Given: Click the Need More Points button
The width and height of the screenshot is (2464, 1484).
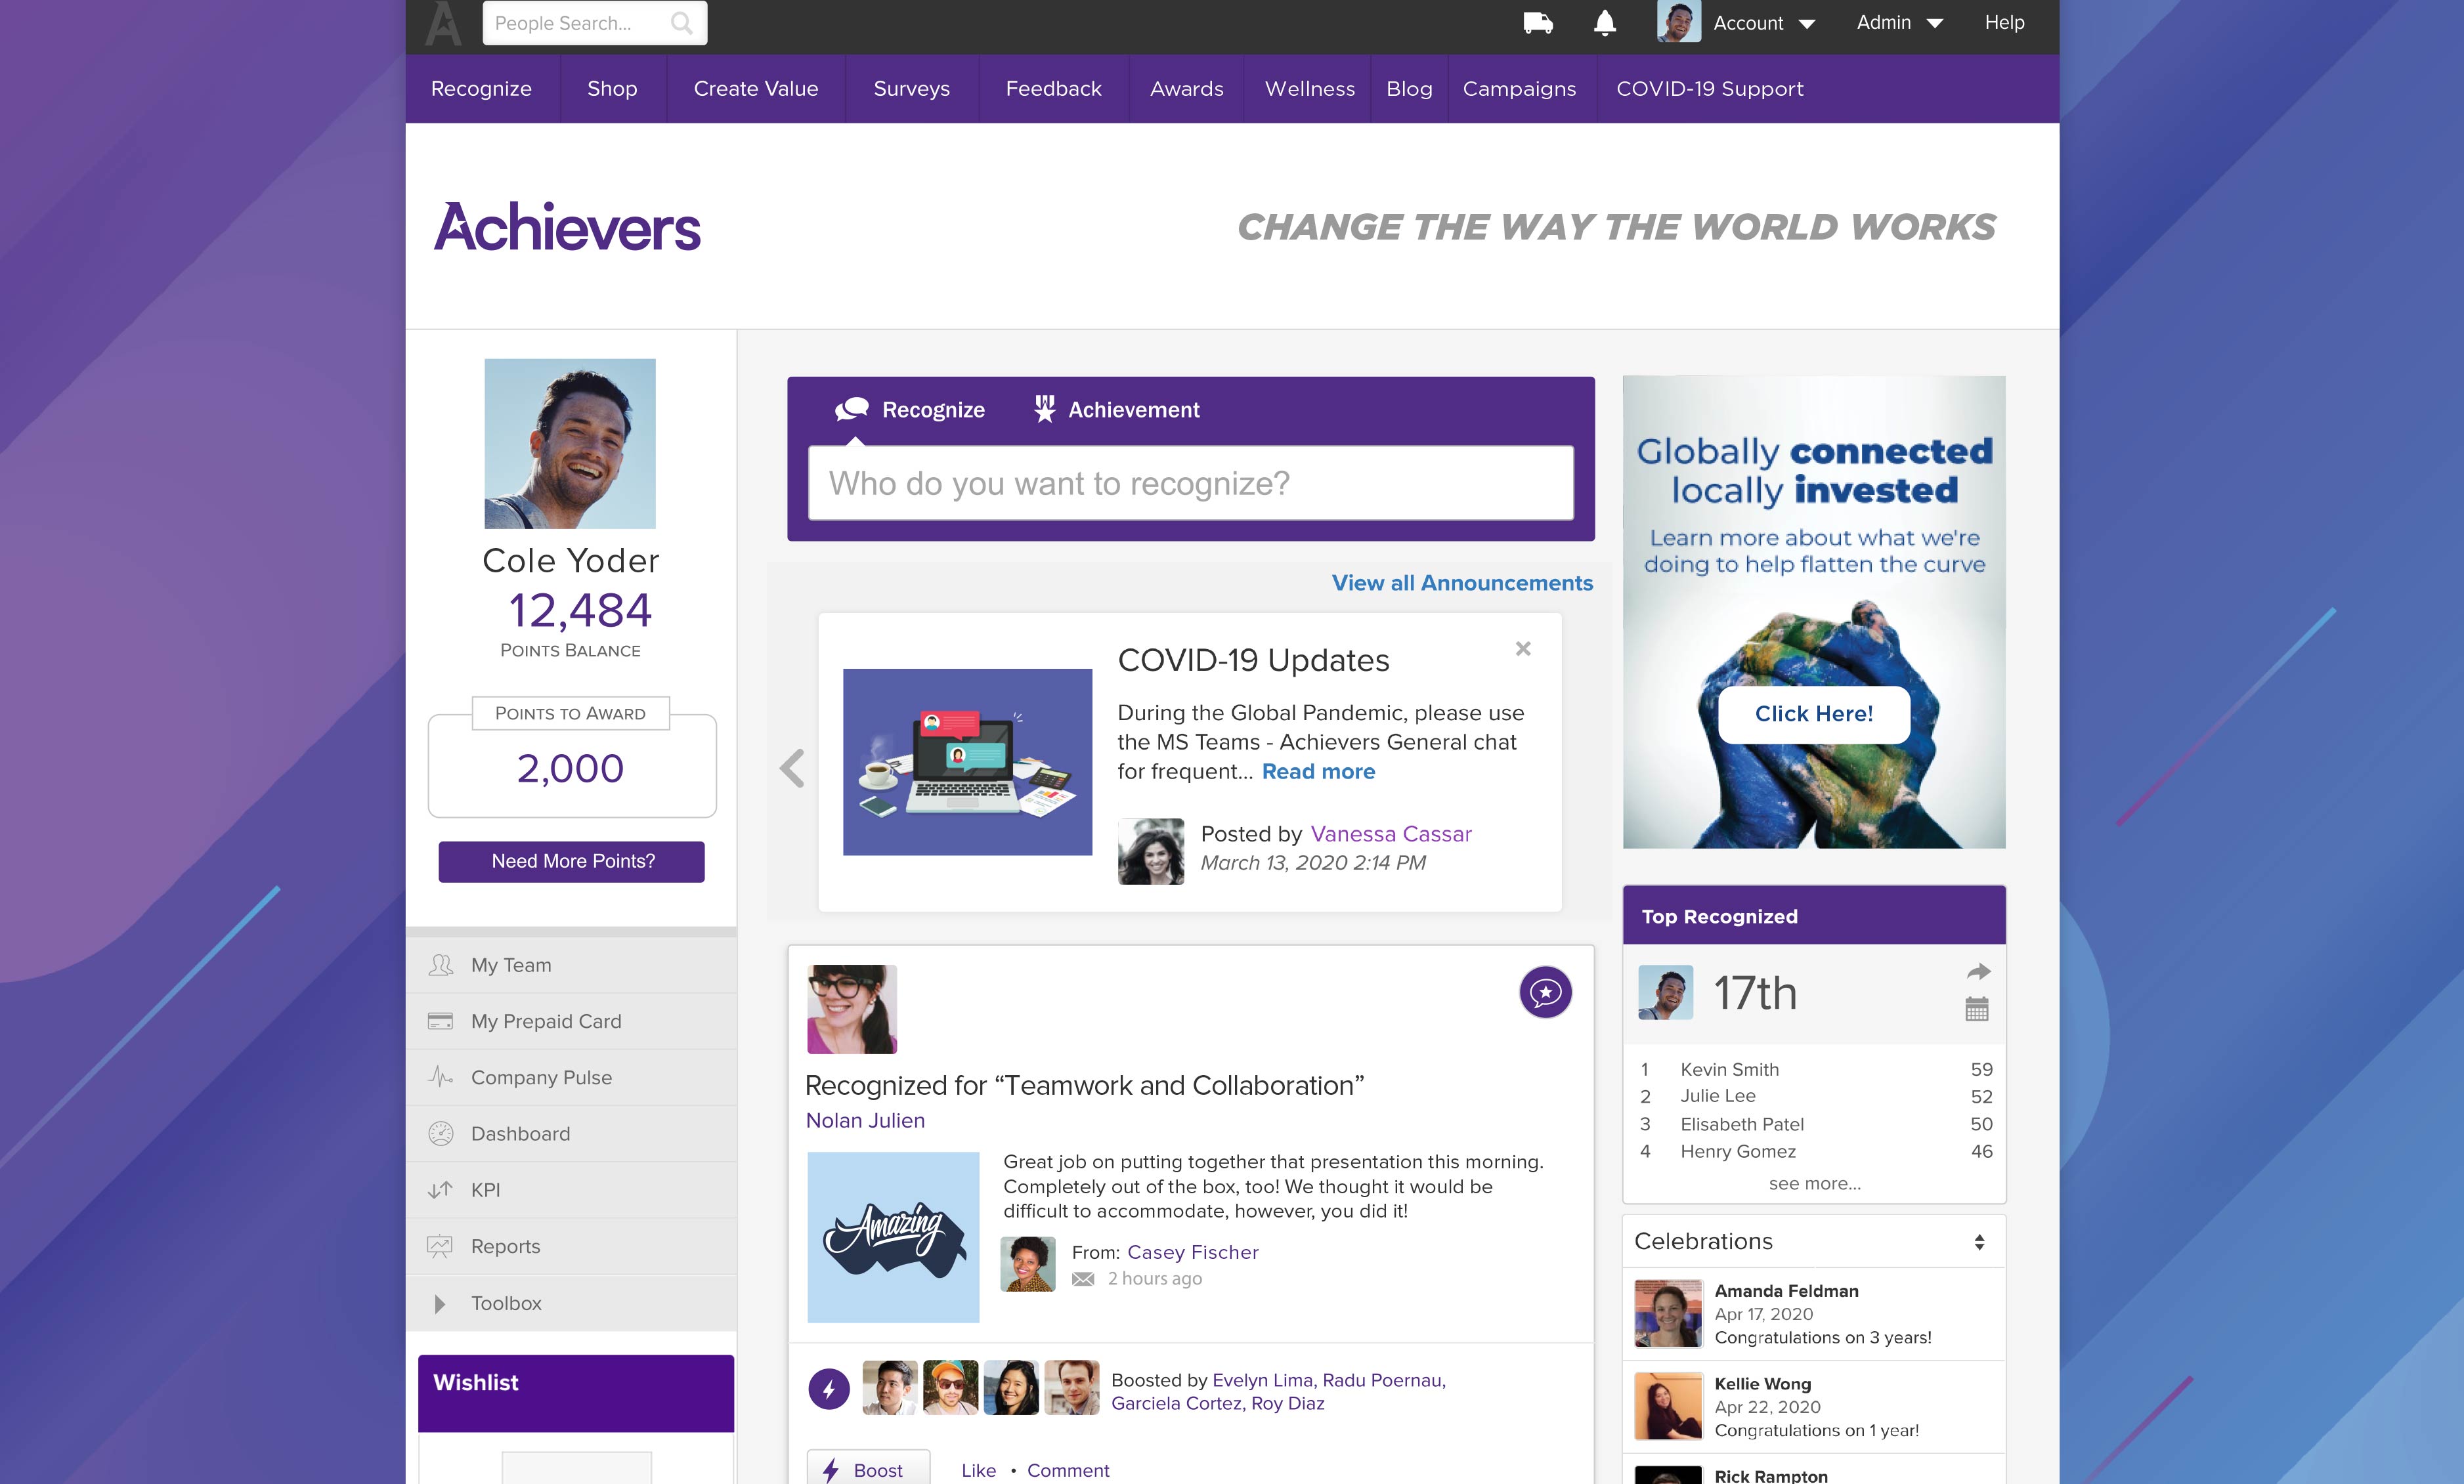Looking at the screenshot, I should [571, 861].
